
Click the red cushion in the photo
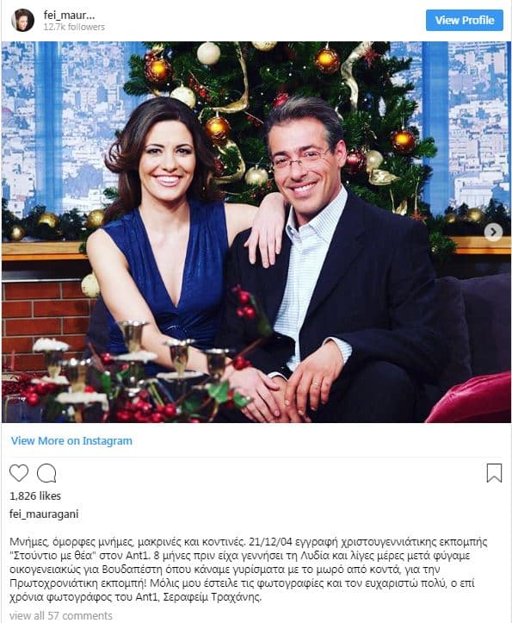471,398
